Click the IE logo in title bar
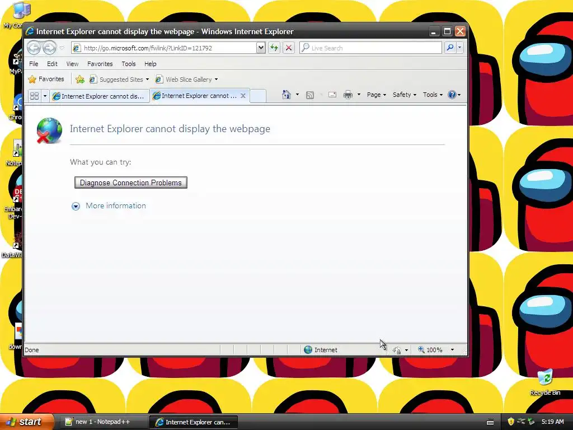 tap(30, 31)
